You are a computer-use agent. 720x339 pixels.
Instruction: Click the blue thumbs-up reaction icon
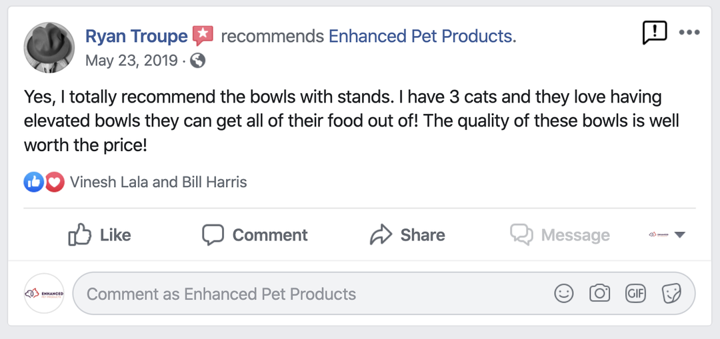point(33,182)
